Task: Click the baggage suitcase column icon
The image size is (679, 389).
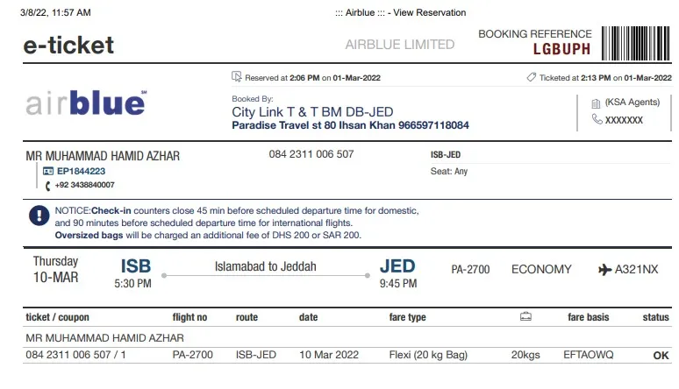Action: (525, 316)
